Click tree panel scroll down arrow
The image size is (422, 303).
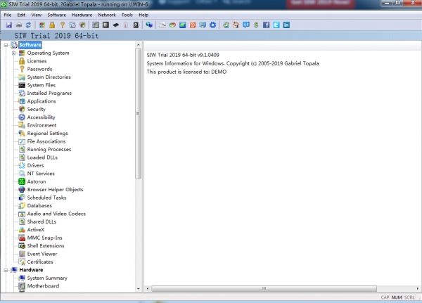coord(139,289)
